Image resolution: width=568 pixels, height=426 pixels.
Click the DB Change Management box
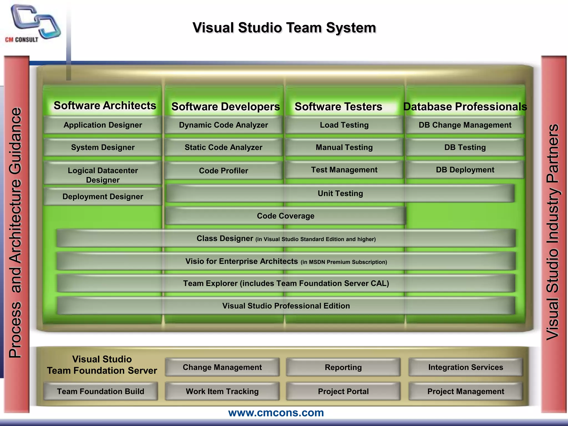click(465, 125)
